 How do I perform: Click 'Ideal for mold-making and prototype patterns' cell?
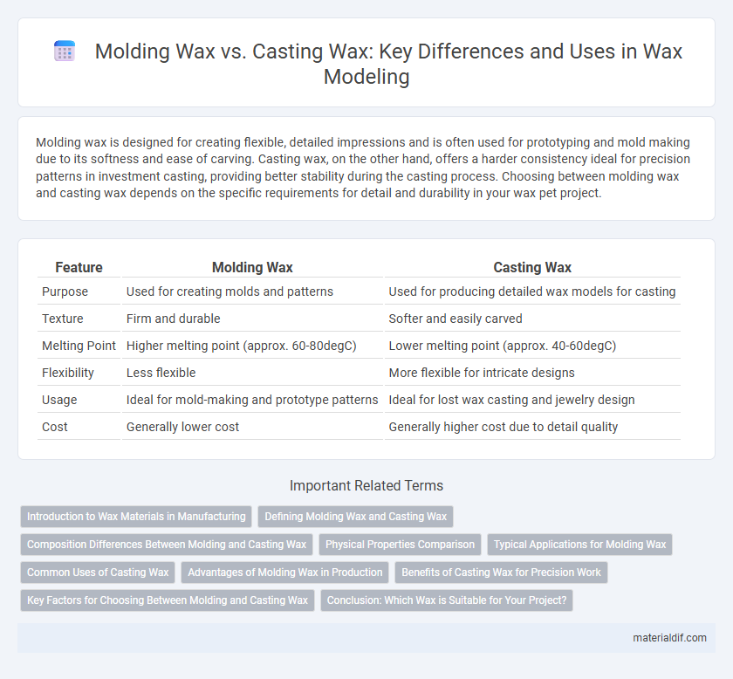tap(252, 400)
